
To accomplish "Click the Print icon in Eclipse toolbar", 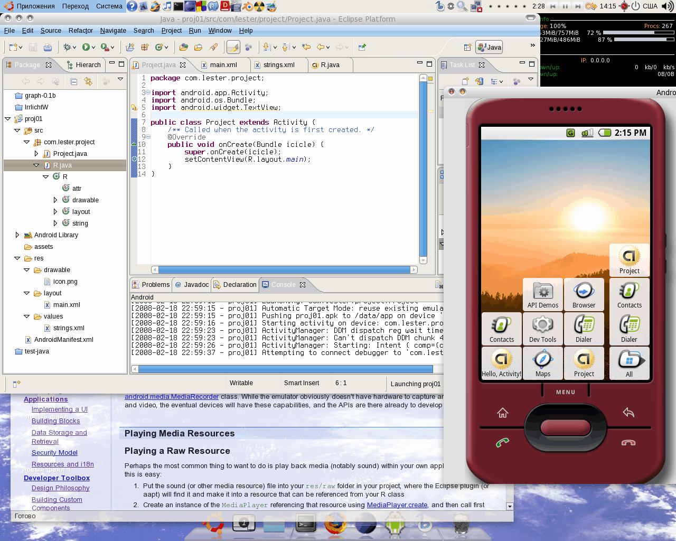I will (x=48, y=47).
